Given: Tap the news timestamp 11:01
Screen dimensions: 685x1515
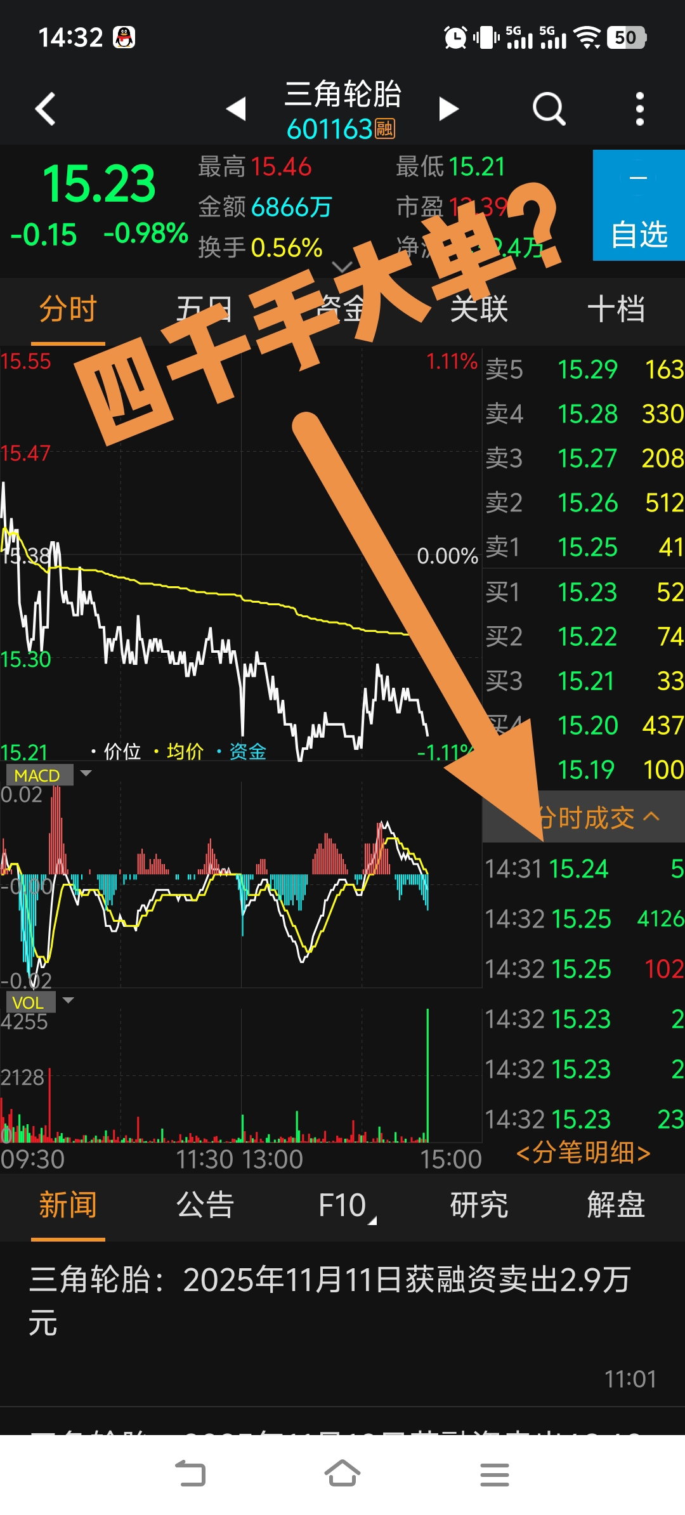Looking at the screenshot, I should 630,1379.
